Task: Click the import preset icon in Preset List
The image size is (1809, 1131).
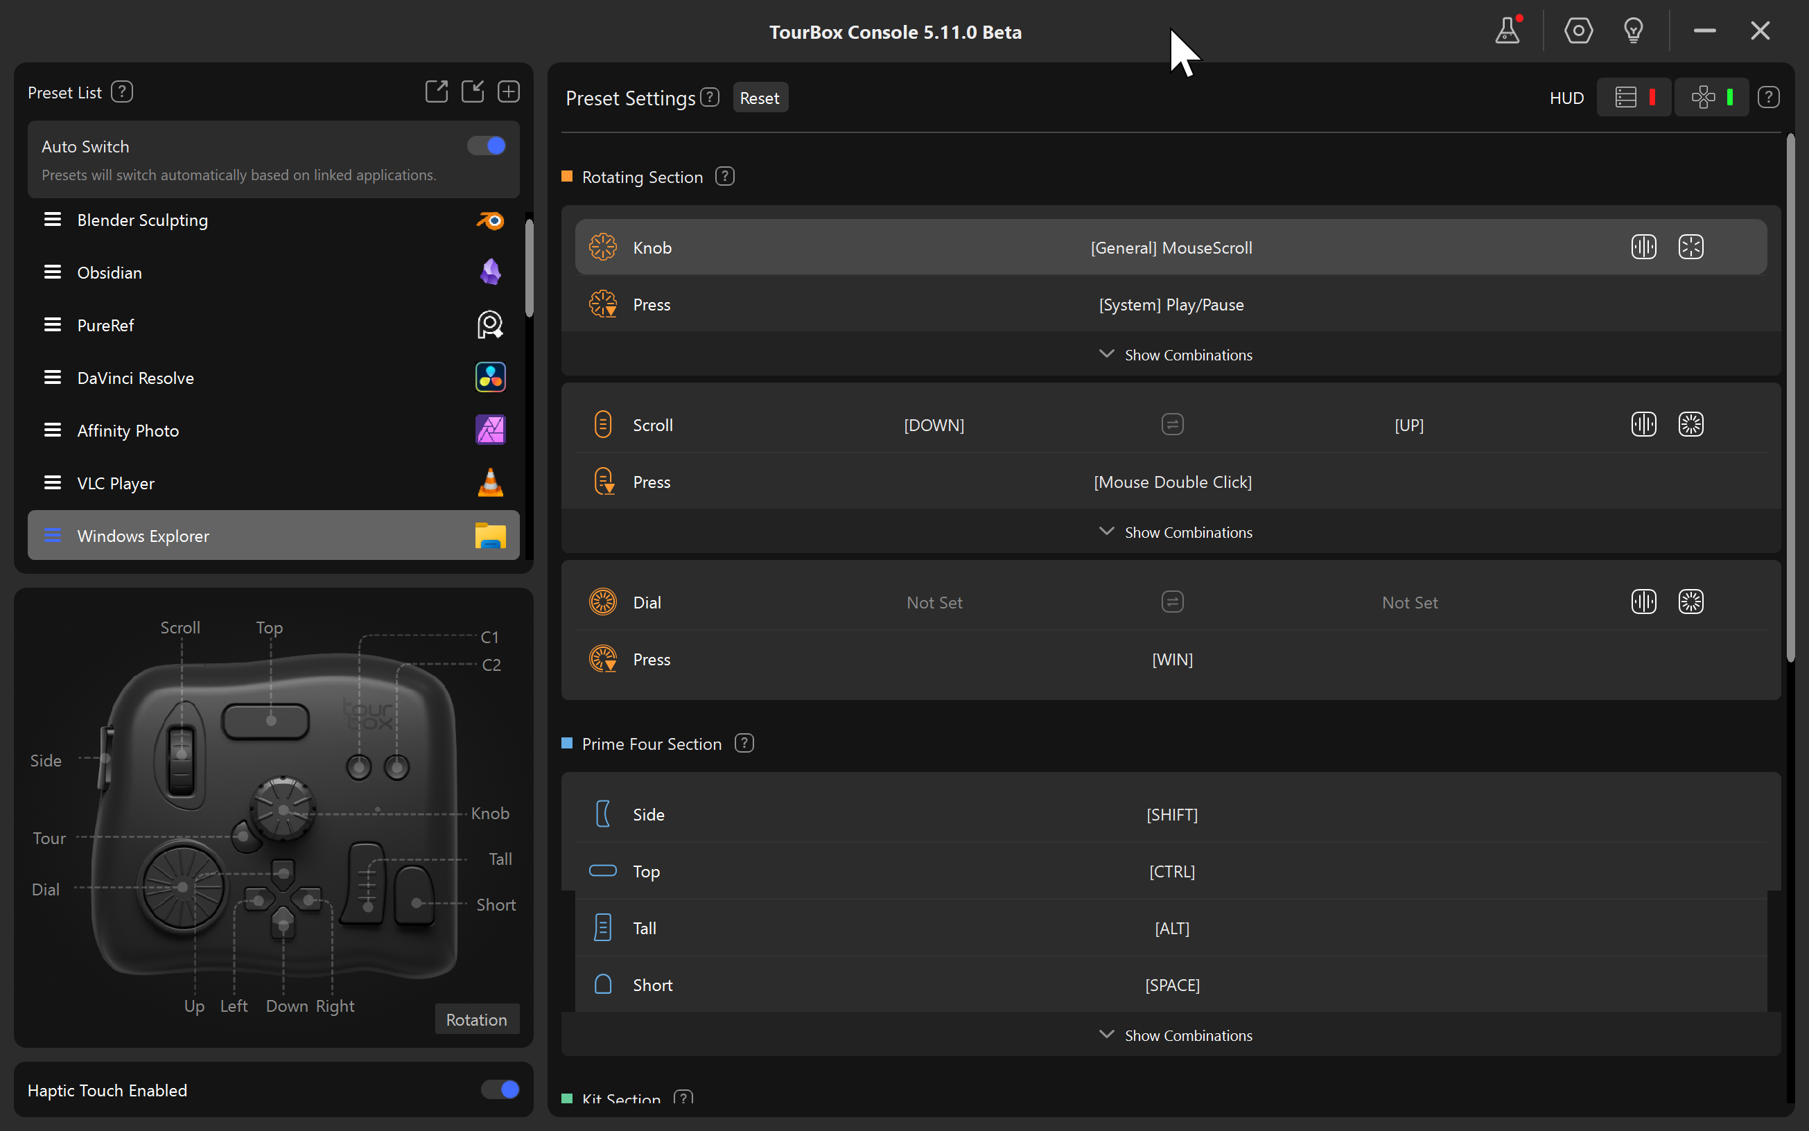Action: tap(472, 91)
